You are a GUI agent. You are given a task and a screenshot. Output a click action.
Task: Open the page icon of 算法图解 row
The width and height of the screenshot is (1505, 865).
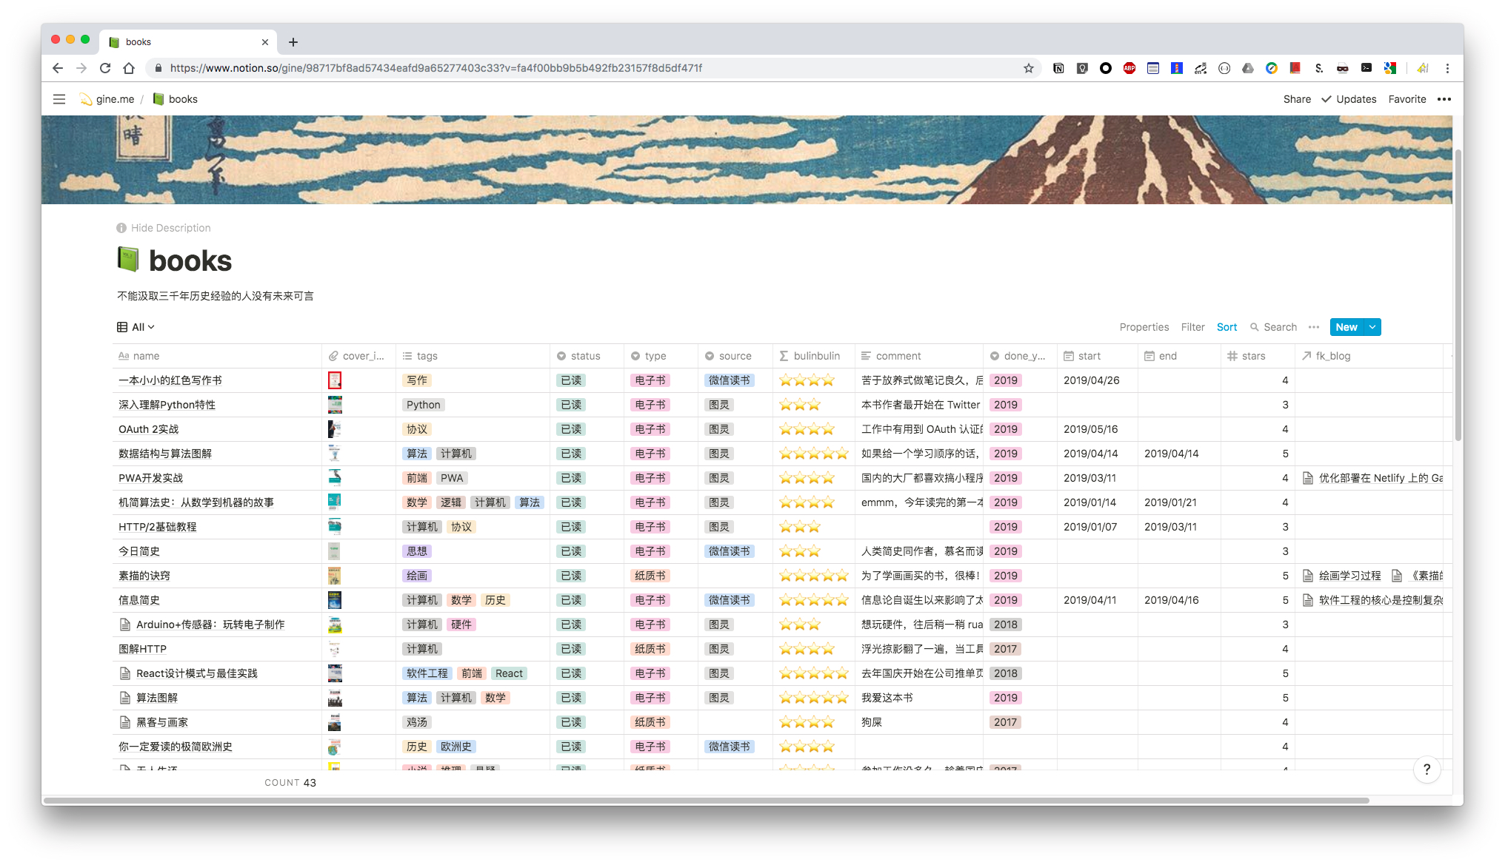point(125,698)
